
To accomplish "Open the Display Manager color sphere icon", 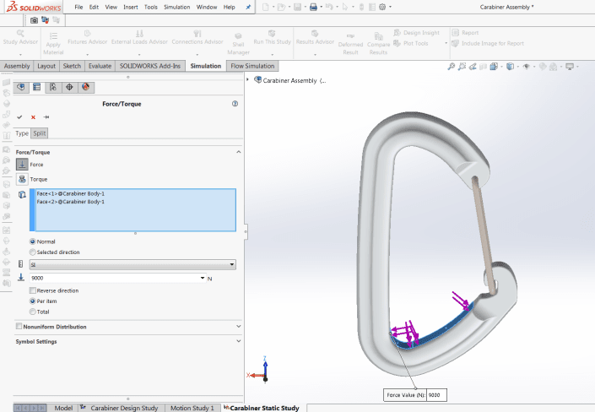I will click(x=85, y=87).
